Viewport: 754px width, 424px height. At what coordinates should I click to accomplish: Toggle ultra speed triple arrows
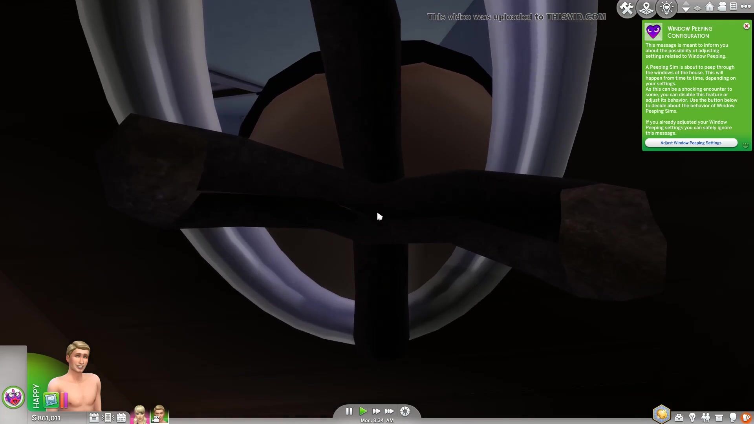click(x=389, y=411)
